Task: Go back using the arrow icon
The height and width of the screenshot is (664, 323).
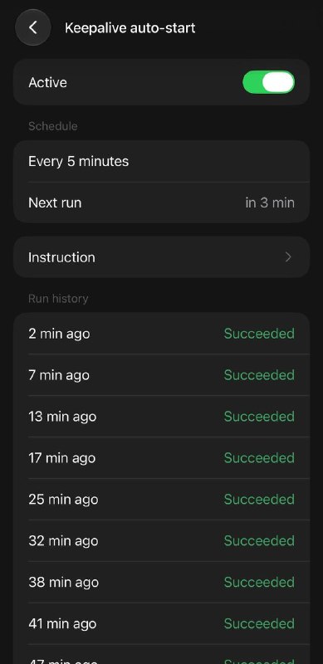Action: [x=33, y=27]
